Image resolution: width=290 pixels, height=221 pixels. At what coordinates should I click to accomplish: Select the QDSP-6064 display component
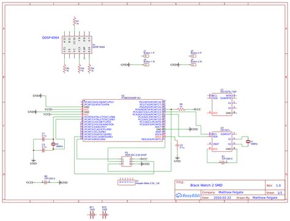[77, 45]
